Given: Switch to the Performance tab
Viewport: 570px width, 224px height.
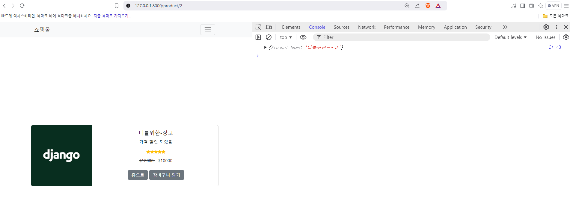Looking at the screenshot, I should 397,27.
